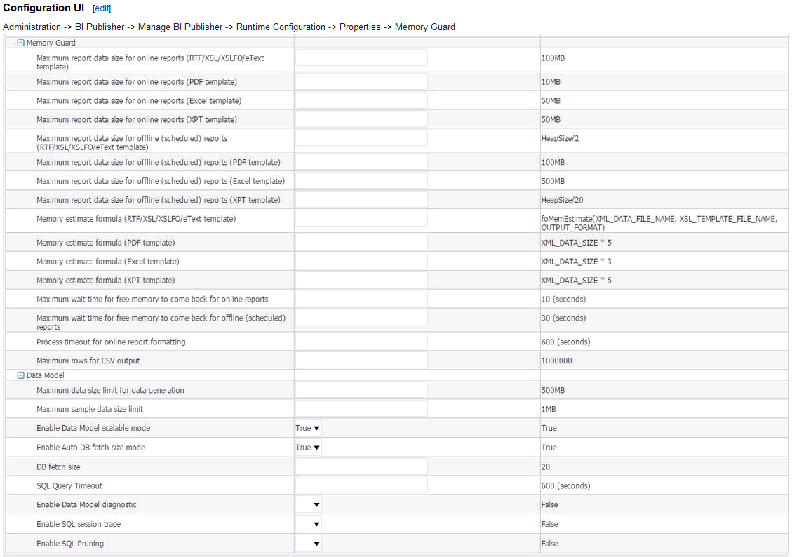792x557 pixels.
Task: Click 'DB fetch size' label
Action: (58, 467)
